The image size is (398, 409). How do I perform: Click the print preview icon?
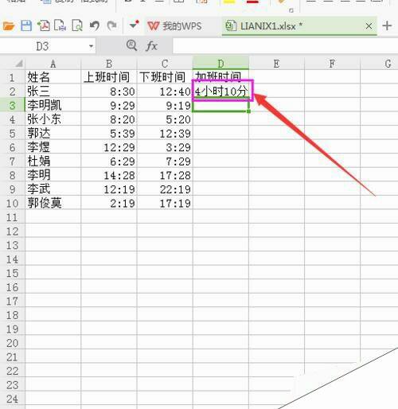click(x=77, y=26)
